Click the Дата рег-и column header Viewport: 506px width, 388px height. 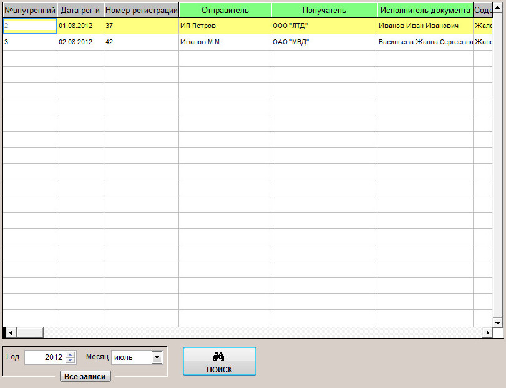[80, 11]
